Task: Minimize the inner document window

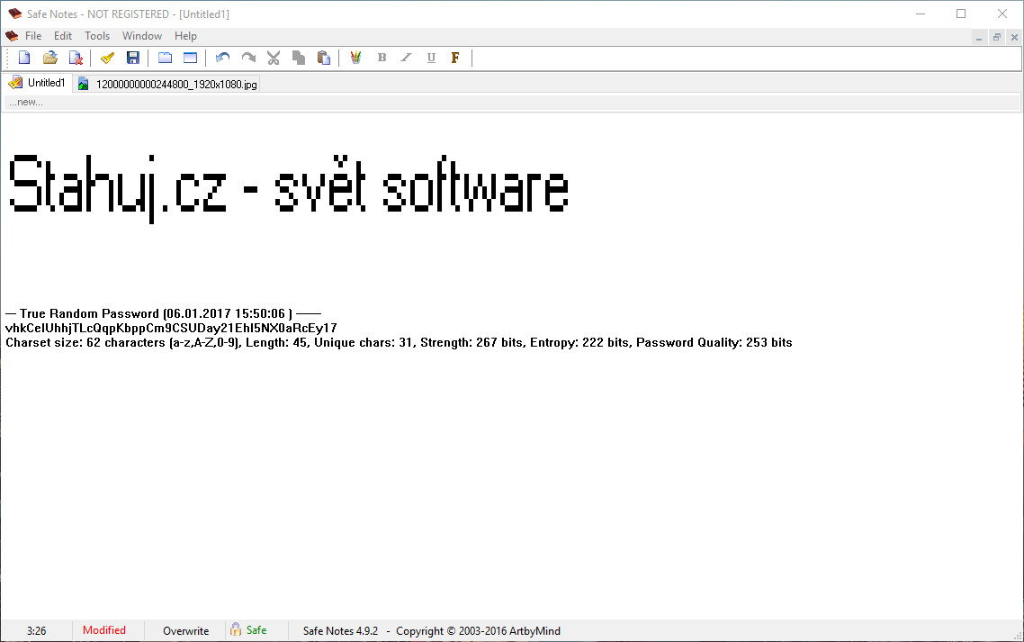Action: point(979,37)
